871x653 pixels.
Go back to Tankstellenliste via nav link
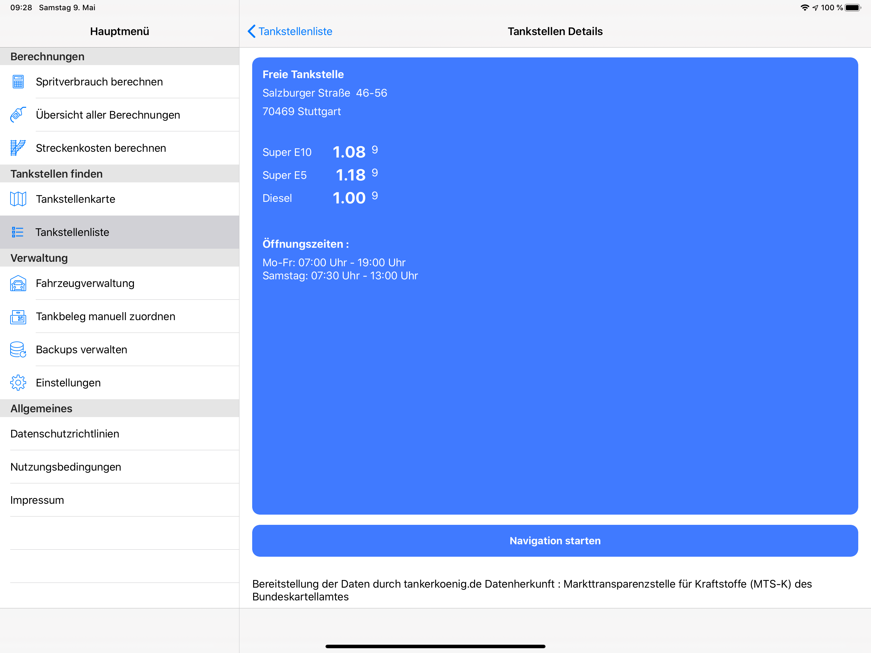[x=290, y=32]
